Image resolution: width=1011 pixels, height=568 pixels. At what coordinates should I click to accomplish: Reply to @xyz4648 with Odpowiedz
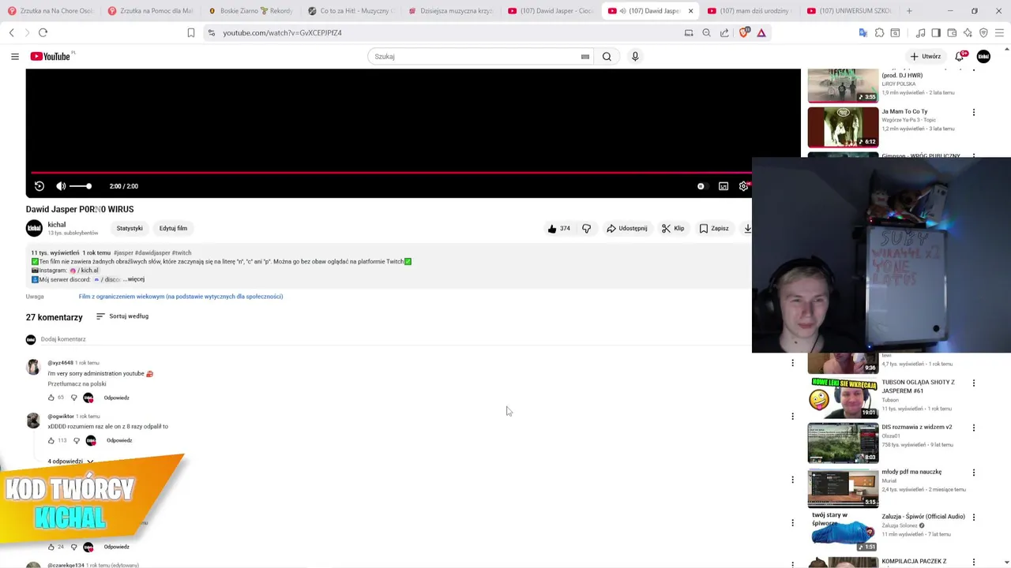tap(116, 398)
